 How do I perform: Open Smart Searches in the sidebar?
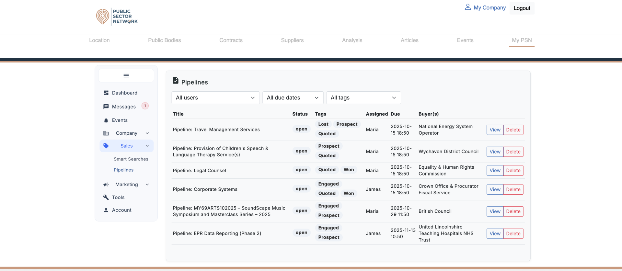pos(131,159)
